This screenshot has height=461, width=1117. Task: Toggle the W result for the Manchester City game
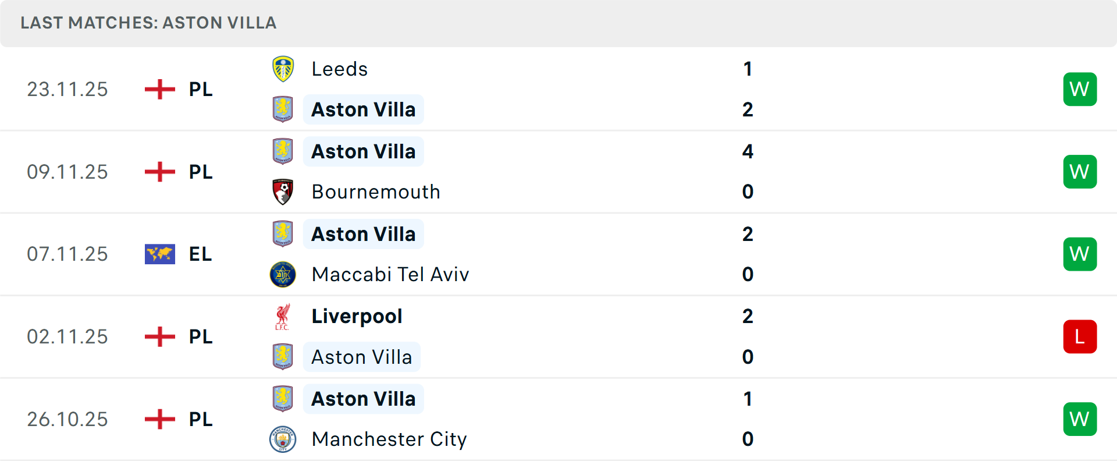[x=1080, y=419]
